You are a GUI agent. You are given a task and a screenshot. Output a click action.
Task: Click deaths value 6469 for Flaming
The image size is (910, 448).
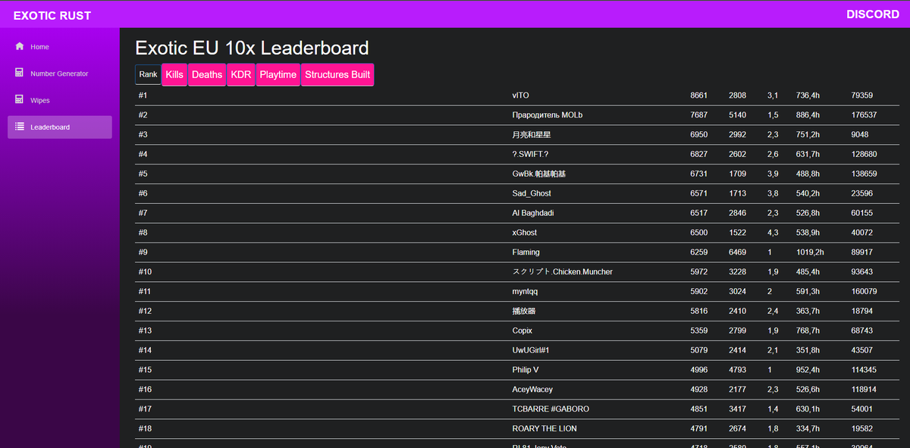pyautogui.click(x=737, y=252)
